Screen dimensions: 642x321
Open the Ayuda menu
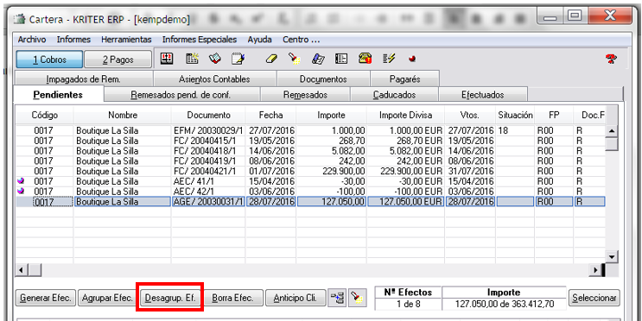point(259,40)
